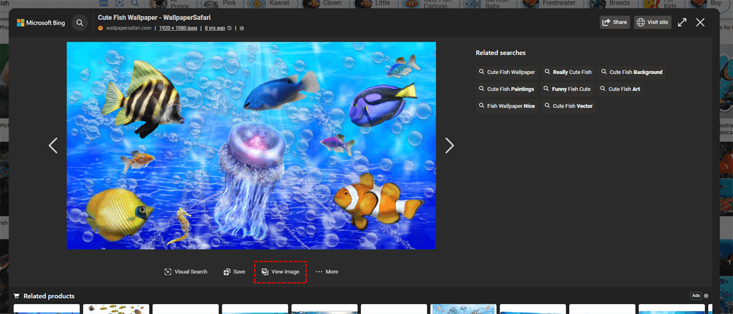Start a Visual Search on the image
733x314 pixels.
186,272
